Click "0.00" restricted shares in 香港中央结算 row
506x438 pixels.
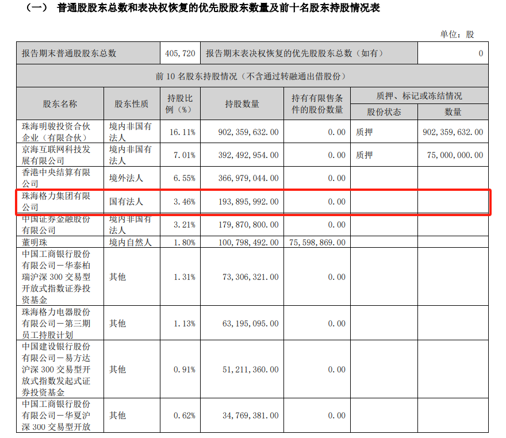click(x=336, y=178)
